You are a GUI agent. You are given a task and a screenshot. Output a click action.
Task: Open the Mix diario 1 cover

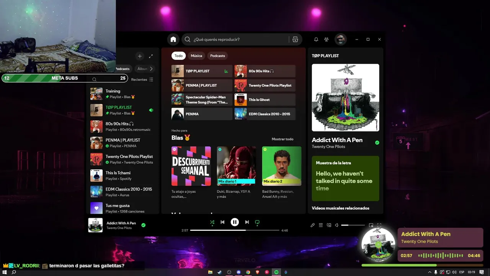236,166
